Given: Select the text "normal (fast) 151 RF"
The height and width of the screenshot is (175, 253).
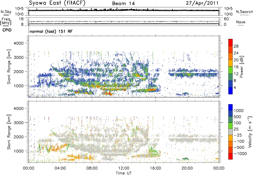Looking at the screenshot, I should coord(51,31).
